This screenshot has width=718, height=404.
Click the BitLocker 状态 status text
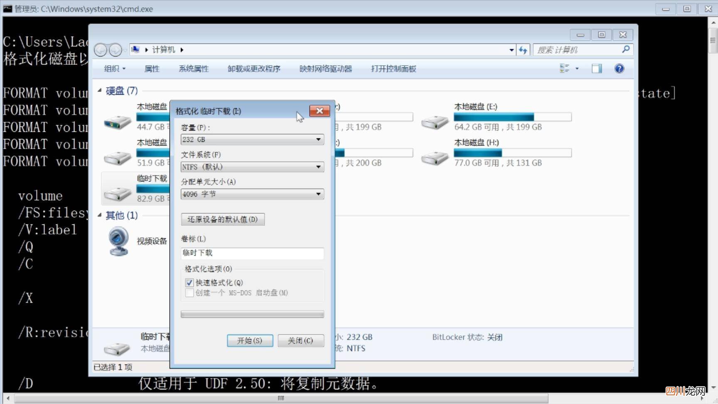467,337
